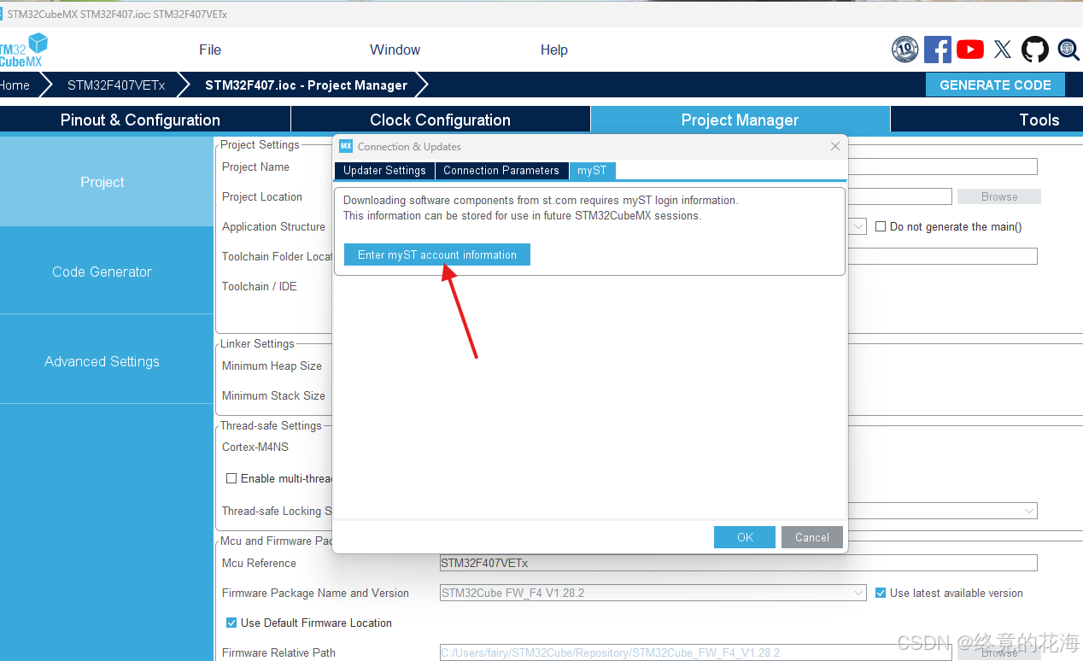Click the STM32CubeMX logo

(23, 50)
